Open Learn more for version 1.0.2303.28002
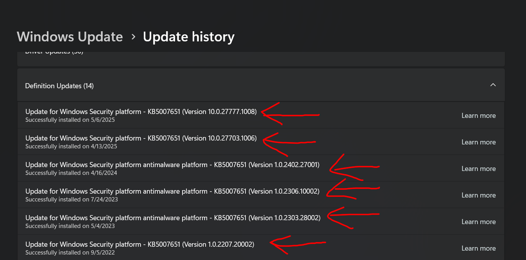526x260 pixels. [478, 222]
